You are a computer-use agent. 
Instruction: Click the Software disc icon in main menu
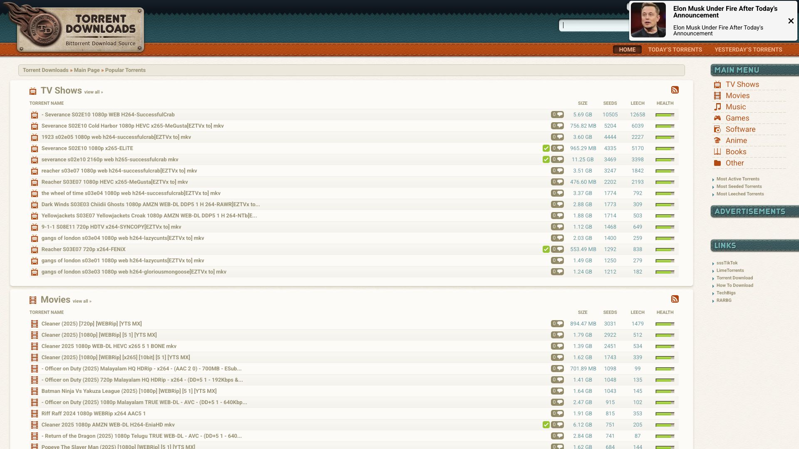pyautogui.click(x=717, y=129)
